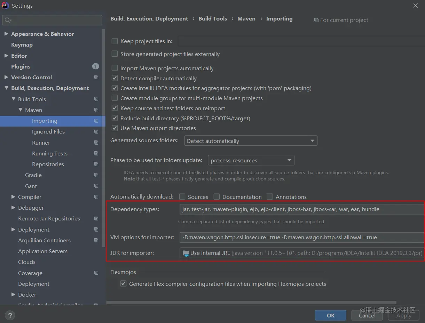Viewport: 425px width, 323px height.
Task: Click the per-project icon beside Version Control
Action: tap(96, 78)
